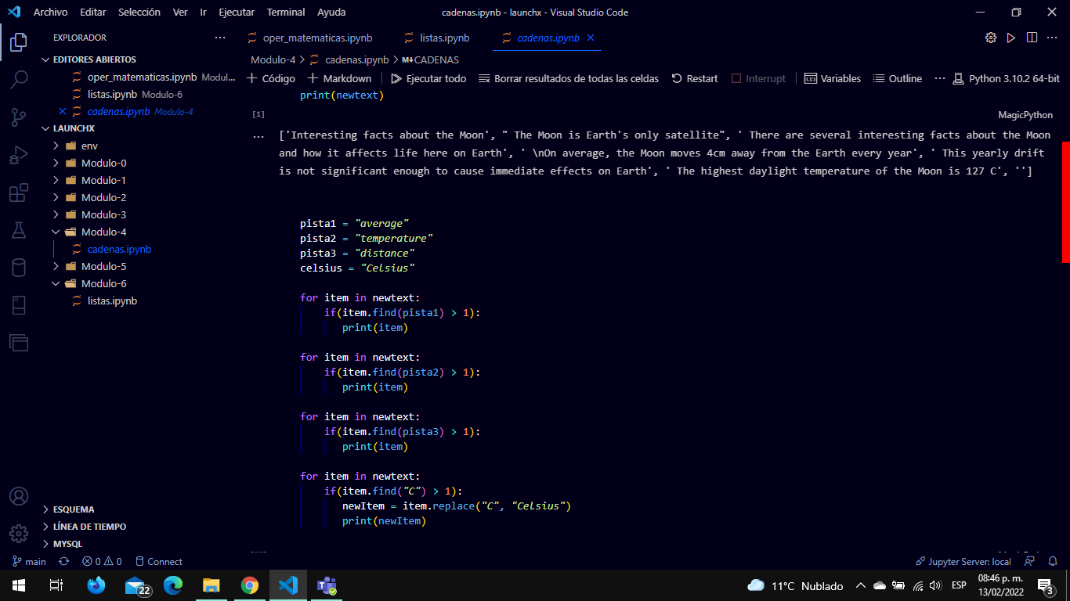The image size is (1070, 601).
Task: Open the Variables panel
Action: (x=832, y=78)
